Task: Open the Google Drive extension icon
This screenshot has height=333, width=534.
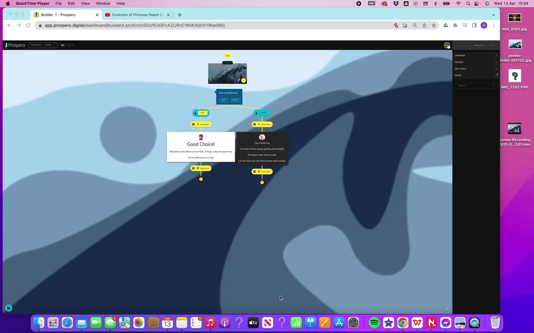Action: pos(446,25)
